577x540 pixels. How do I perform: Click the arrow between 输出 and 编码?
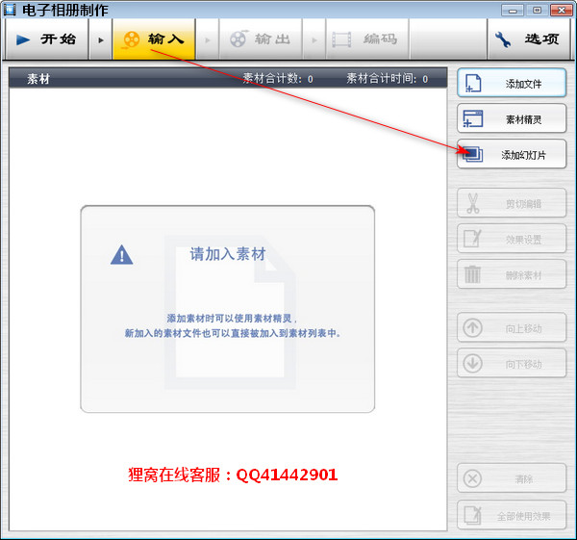click(314, 39)
